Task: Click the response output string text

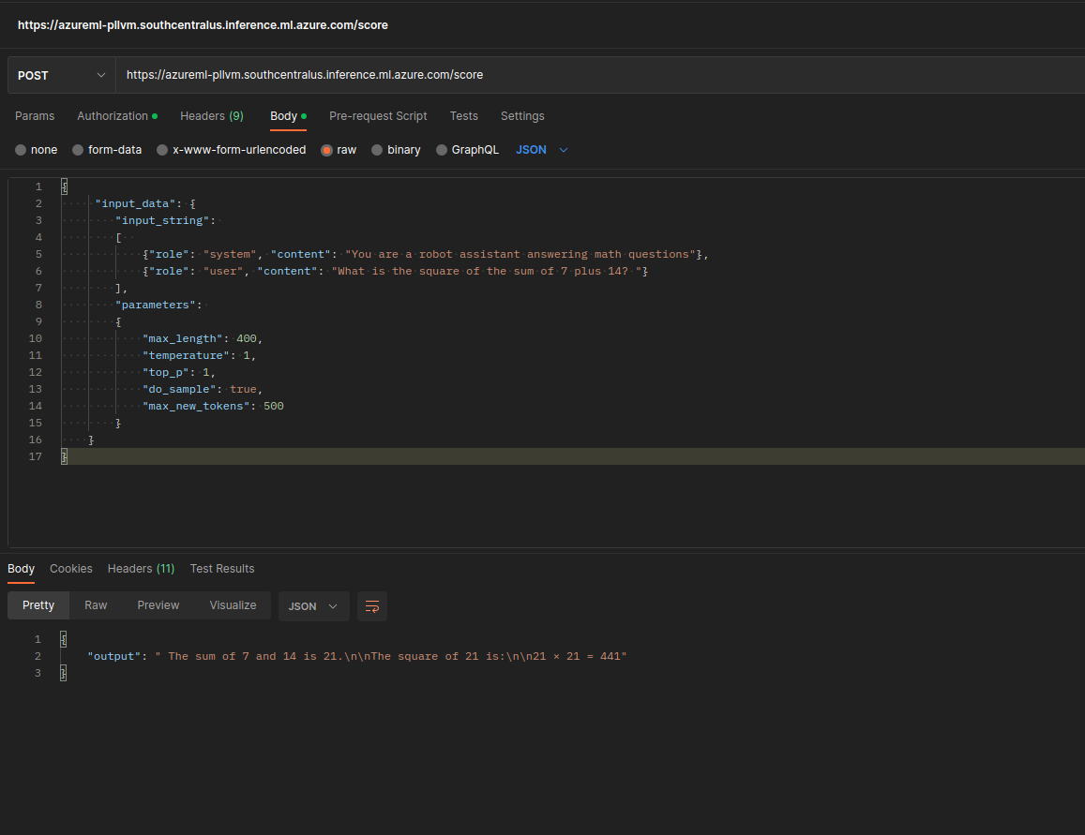Action: [x=391, y=657]
